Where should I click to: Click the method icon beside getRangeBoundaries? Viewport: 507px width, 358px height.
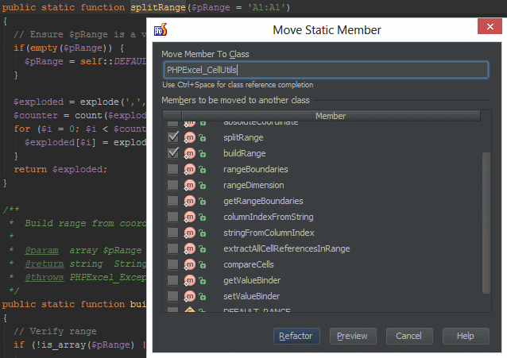pos(190,202)
